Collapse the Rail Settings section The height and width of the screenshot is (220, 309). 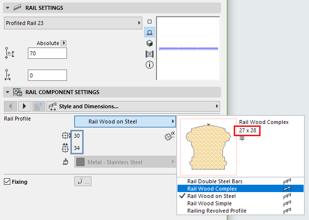tap(8, 8)
